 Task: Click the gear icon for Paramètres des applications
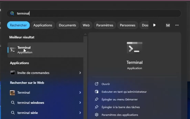click(x=96, y=115)
